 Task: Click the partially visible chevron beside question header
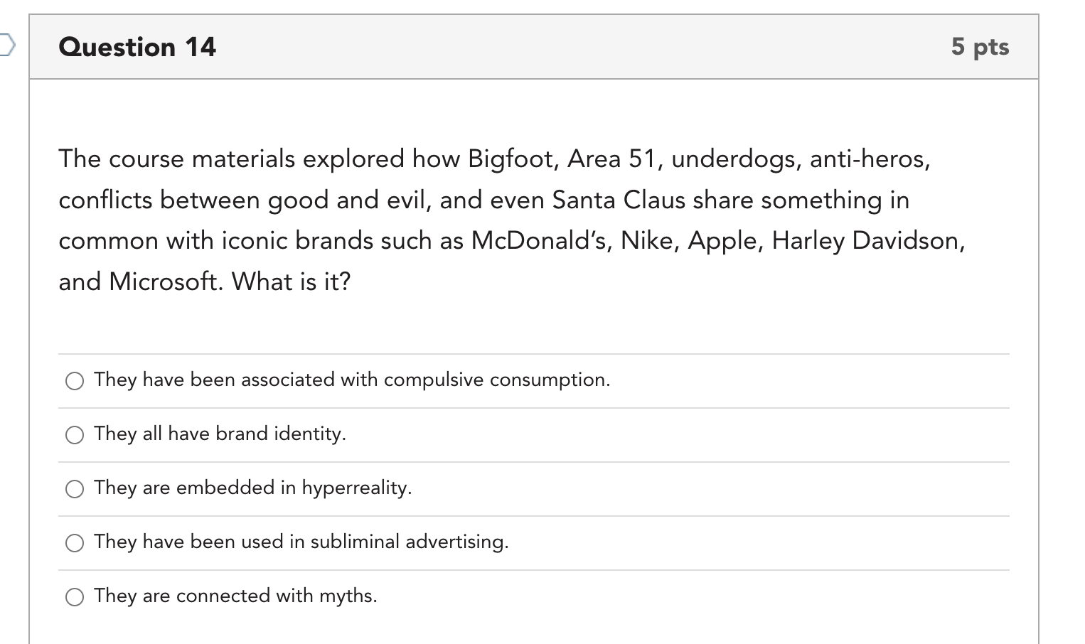click(7, 44)
